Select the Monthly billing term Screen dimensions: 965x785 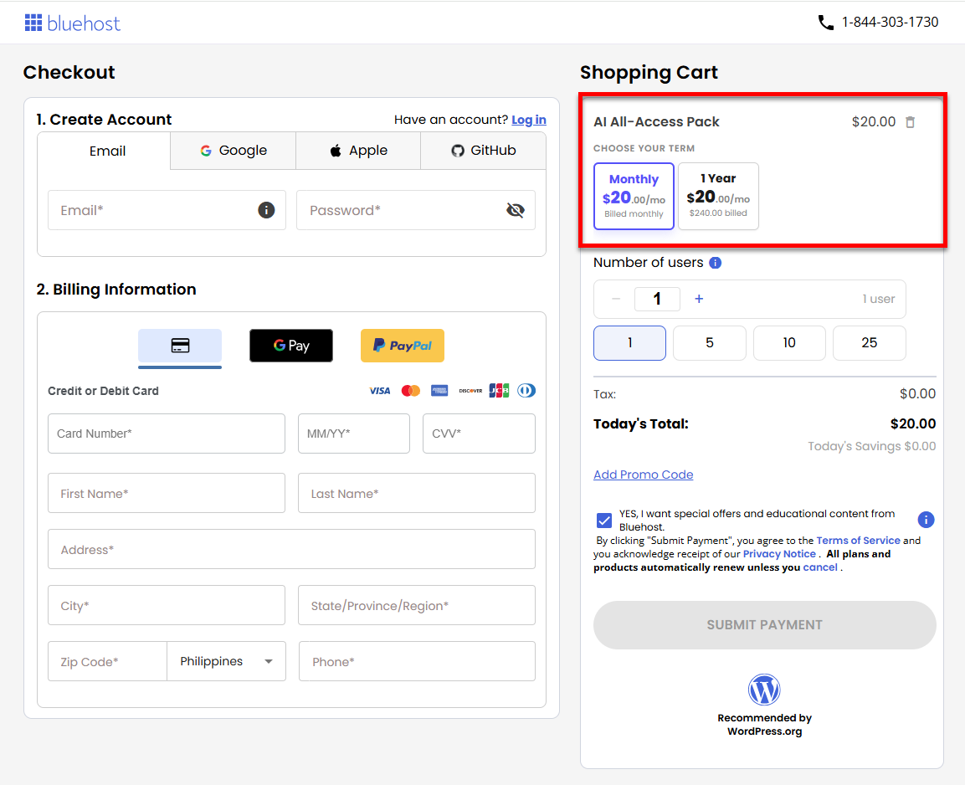[634, 196]
